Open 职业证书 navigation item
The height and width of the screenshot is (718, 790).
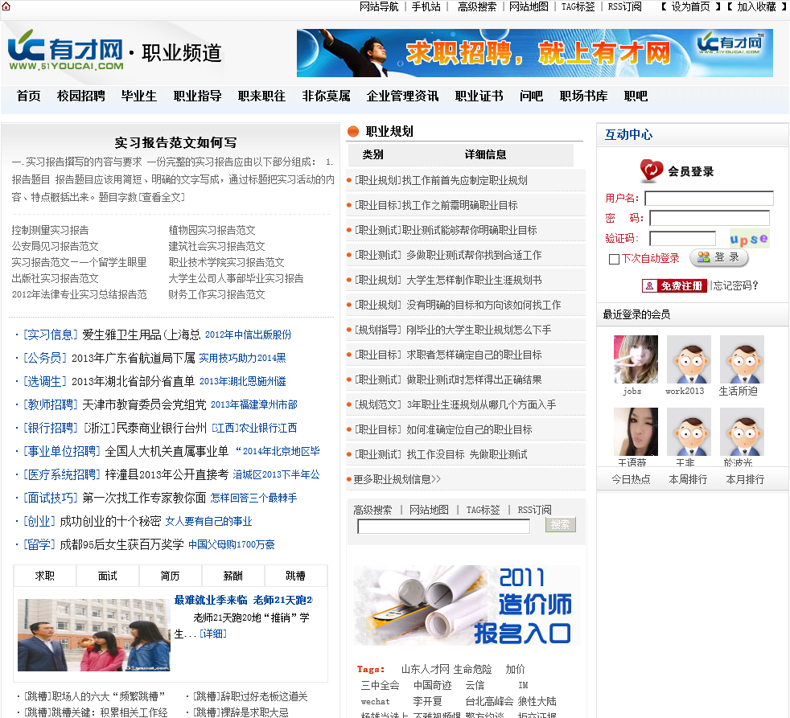[479, 96]
